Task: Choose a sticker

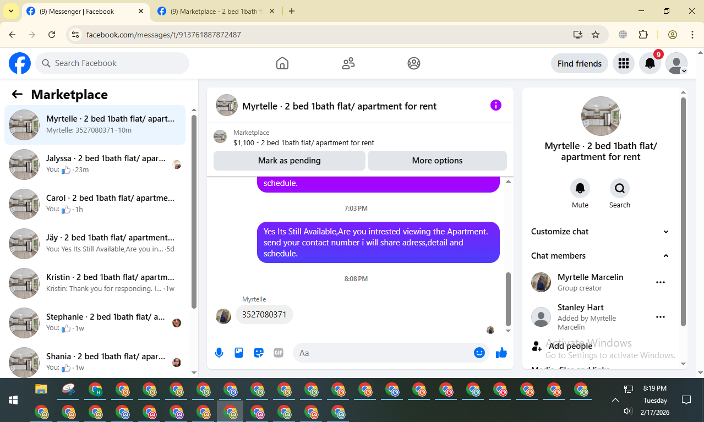Action: coord(259,353)
